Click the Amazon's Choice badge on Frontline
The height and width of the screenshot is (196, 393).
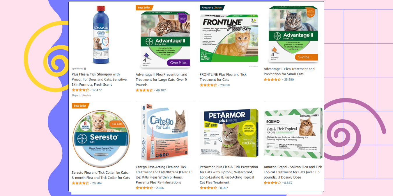point(212,8)
